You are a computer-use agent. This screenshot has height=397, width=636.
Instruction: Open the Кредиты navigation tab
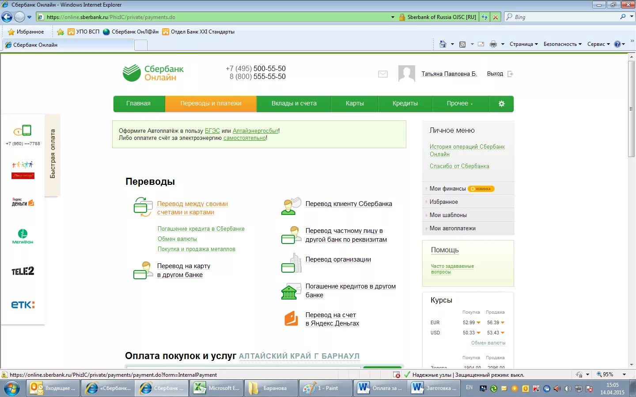405,104
